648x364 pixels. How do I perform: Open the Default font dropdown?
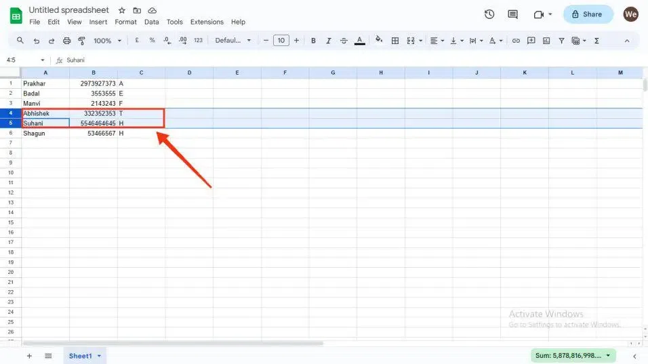233,41
